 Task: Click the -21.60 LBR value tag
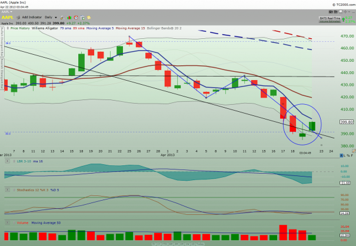point(345,183)
